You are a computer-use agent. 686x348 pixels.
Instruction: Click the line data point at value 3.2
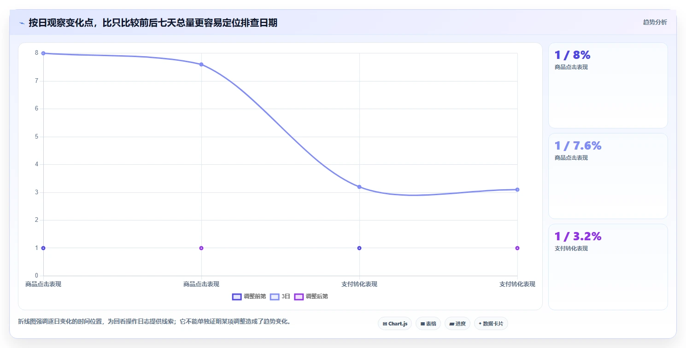359,187
